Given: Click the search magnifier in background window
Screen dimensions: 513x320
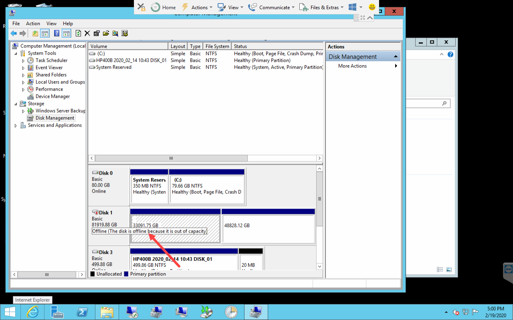Looking at the screenshot, I should pos(444,104).
